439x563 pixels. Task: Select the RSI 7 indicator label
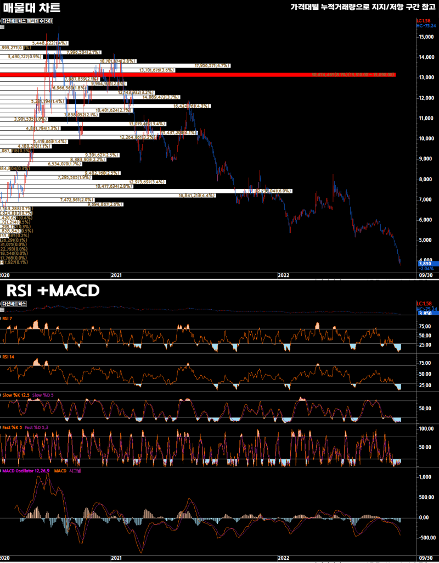7,318
